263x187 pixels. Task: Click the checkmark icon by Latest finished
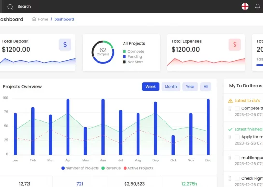coord(230,129)
